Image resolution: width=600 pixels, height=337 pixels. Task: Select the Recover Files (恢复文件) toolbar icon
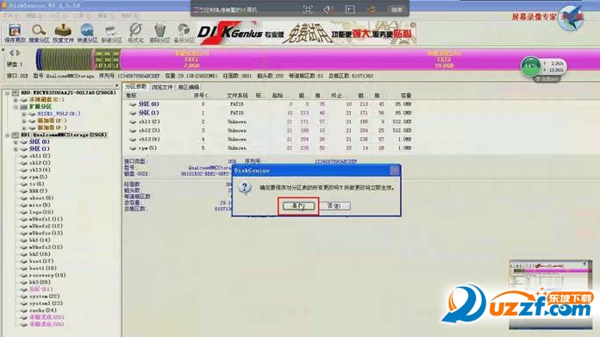coord(63,33)
